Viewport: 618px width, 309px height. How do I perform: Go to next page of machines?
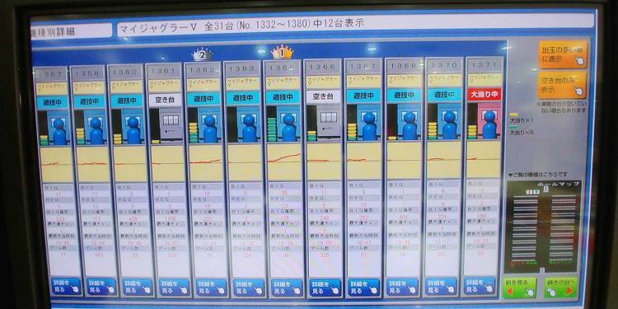[x=561, y=288]
